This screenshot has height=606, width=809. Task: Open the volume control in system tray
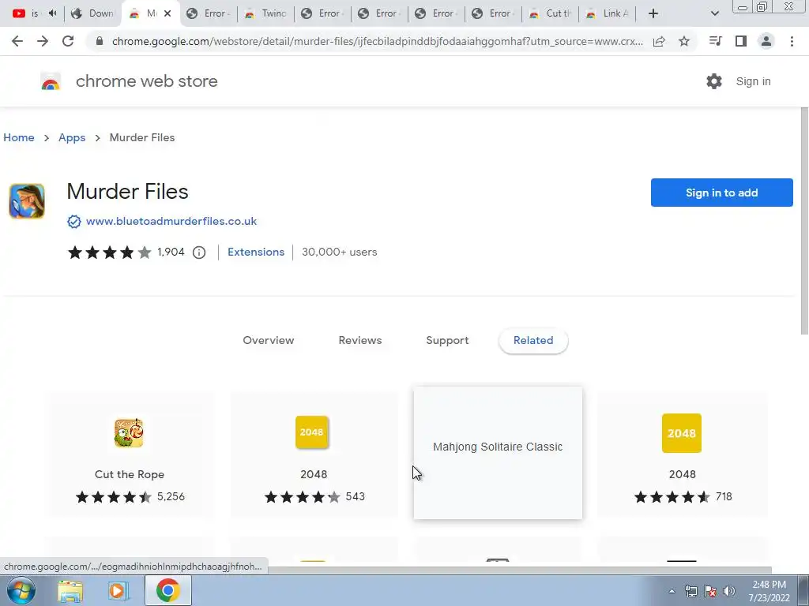click(x=729, y=591)
